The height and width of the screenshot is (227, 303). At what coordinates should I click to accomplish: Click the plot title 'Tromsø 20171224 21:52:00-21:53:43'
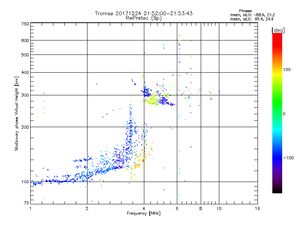(x=144, y=13)
